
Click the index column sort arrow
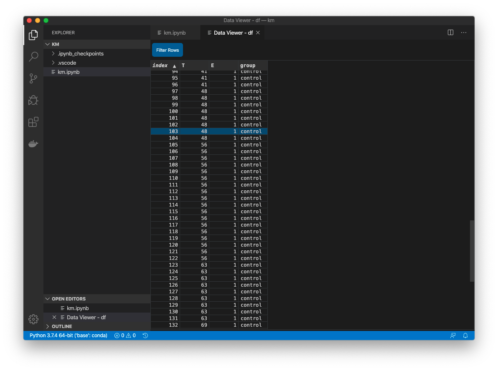(x=174, y=66)
